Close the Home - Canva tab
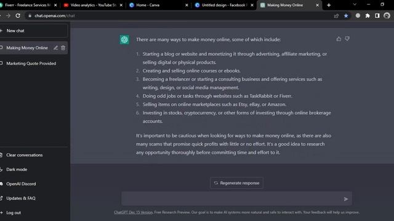The height and width of the screenshot is (221, 394). 187,5
